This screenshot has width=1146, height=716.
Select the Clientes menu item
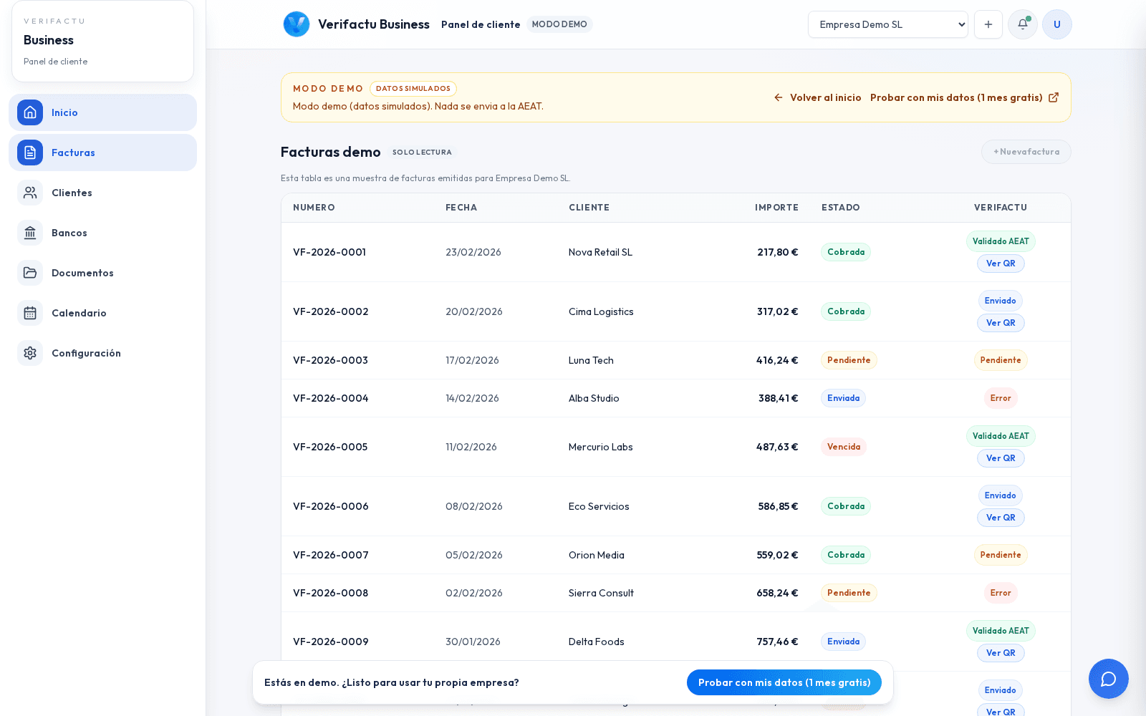click(x=72, y=193)
